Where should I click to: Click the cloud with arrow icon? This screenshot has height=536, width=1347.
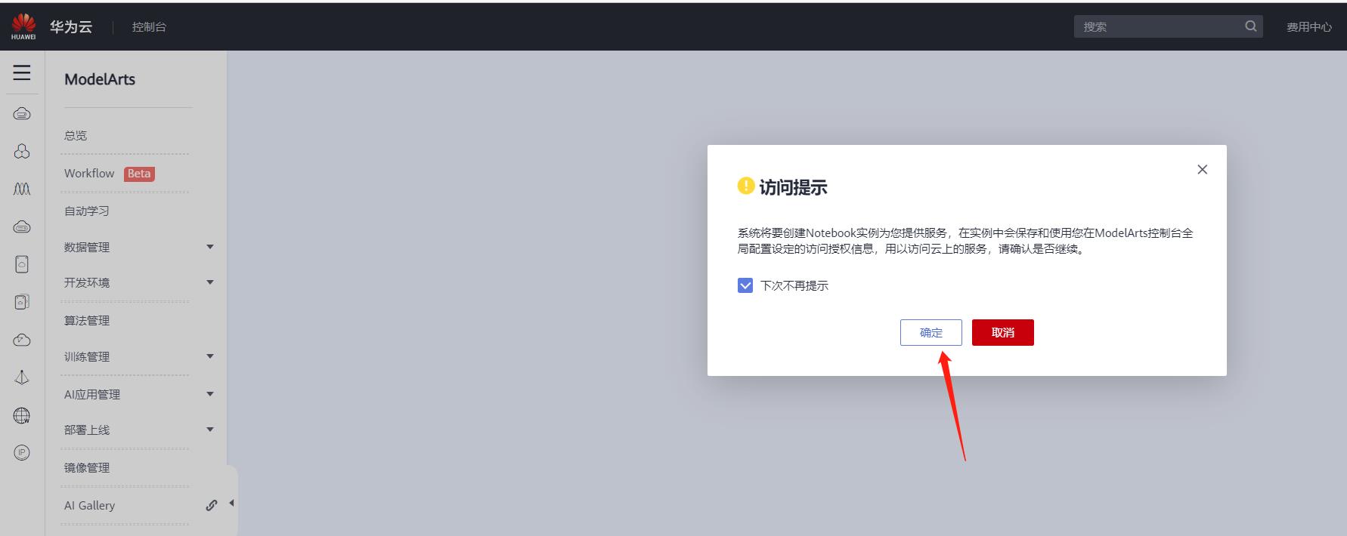point(22,340)
